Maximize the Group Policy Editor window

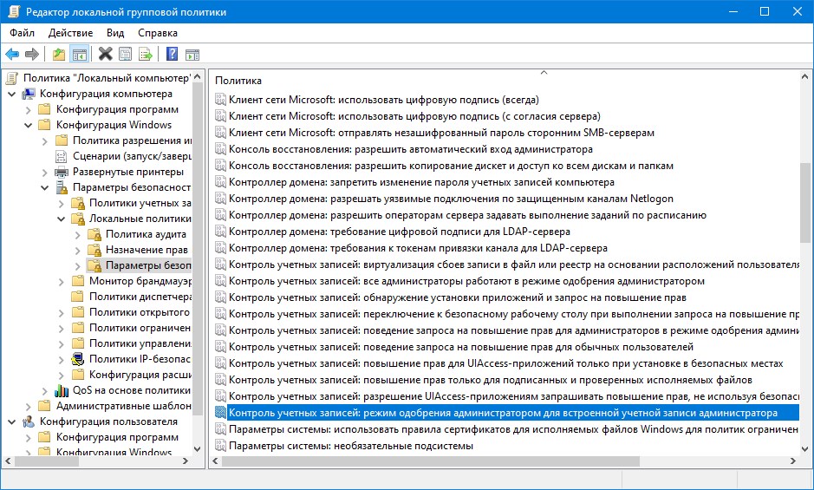(x=765, y=11)
